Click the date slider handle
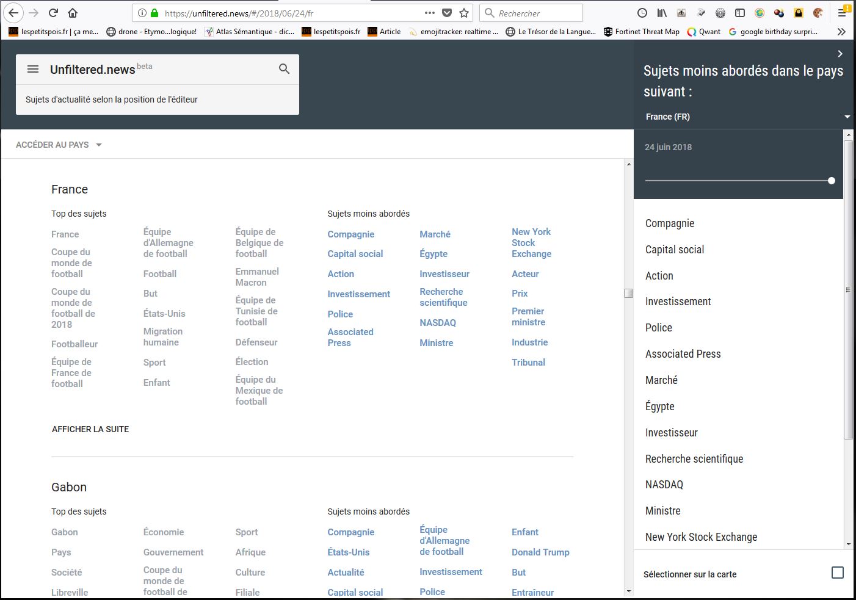Viewport: 856px width, 600px height. coord(832,181)
